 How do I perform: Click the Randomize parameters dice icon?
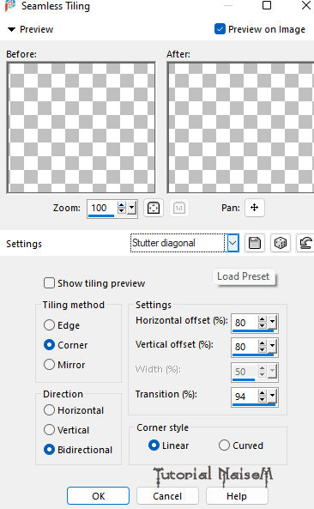(x=280, y=243)
